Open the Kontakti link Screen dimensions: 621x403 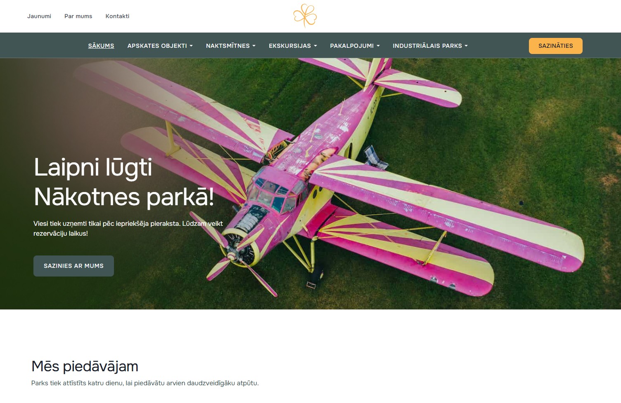pos(117,16)
